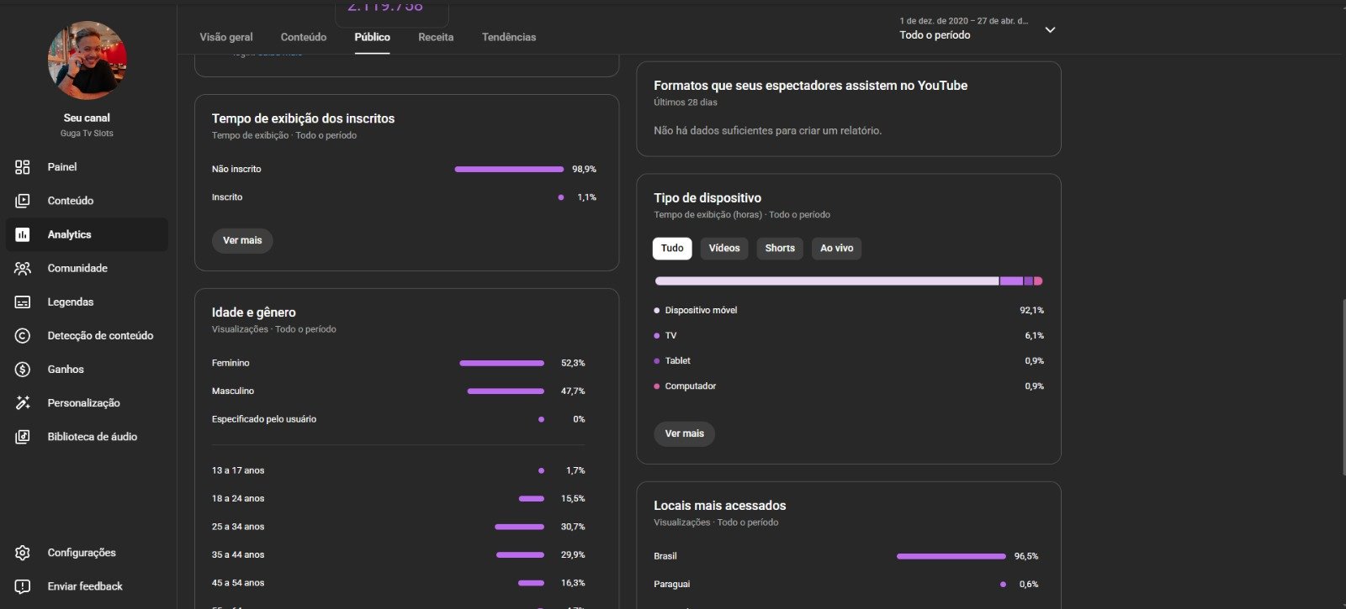Click the channel profile picture

87,60
